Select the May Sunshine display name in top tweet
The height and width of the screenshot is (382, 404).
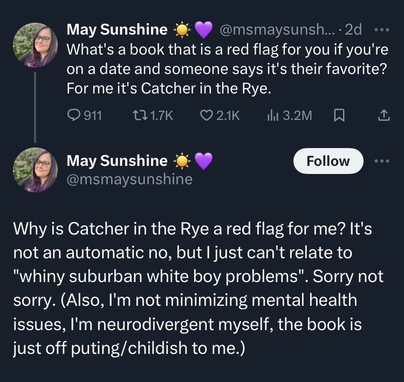coord(116,31)
